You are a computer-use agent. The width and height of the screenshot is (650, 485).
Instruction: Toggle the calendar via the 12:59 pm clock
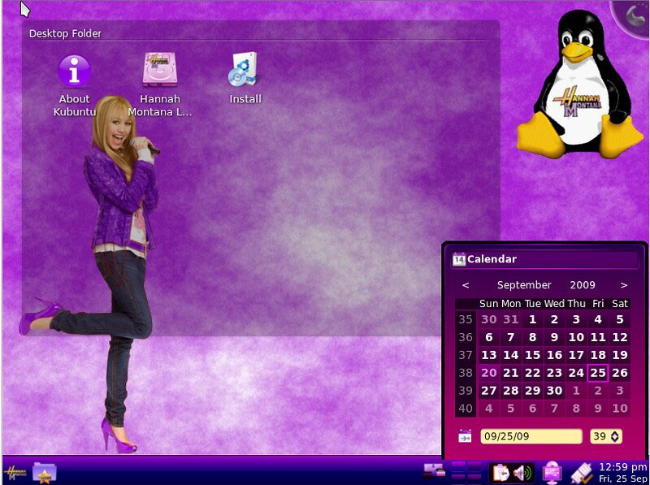622,467
